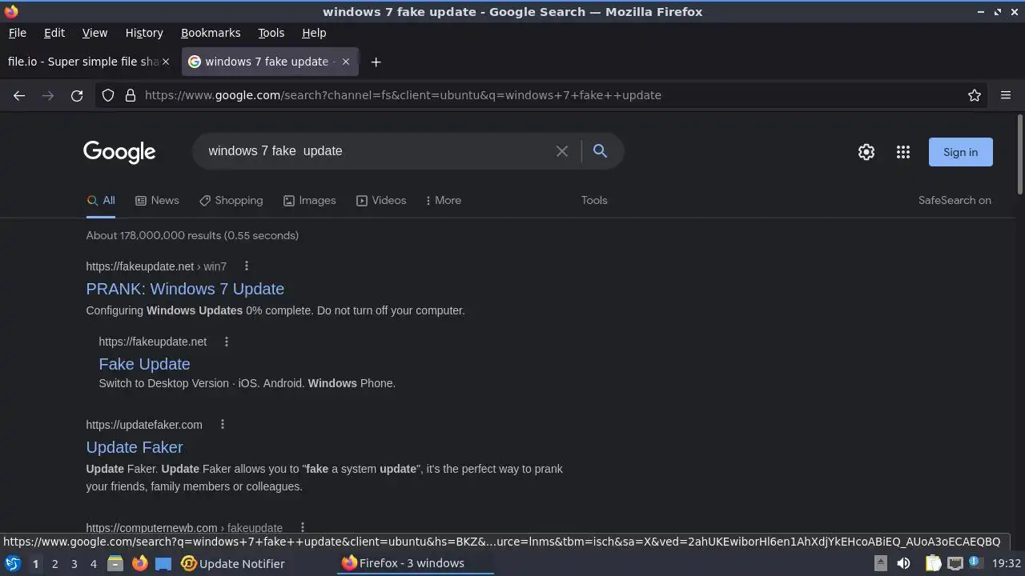Open the History menu
Screen dimensions: 1025x576
pyautogui.click(x=144, y=33)
